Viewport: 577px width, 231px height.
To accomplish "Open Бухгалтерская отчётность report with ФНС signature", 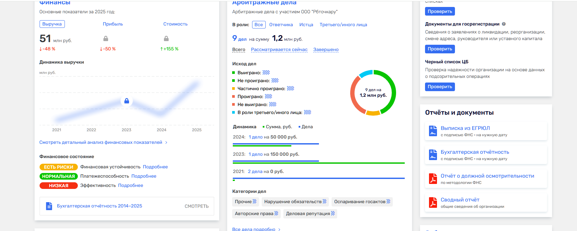I will tap(475, 152).
